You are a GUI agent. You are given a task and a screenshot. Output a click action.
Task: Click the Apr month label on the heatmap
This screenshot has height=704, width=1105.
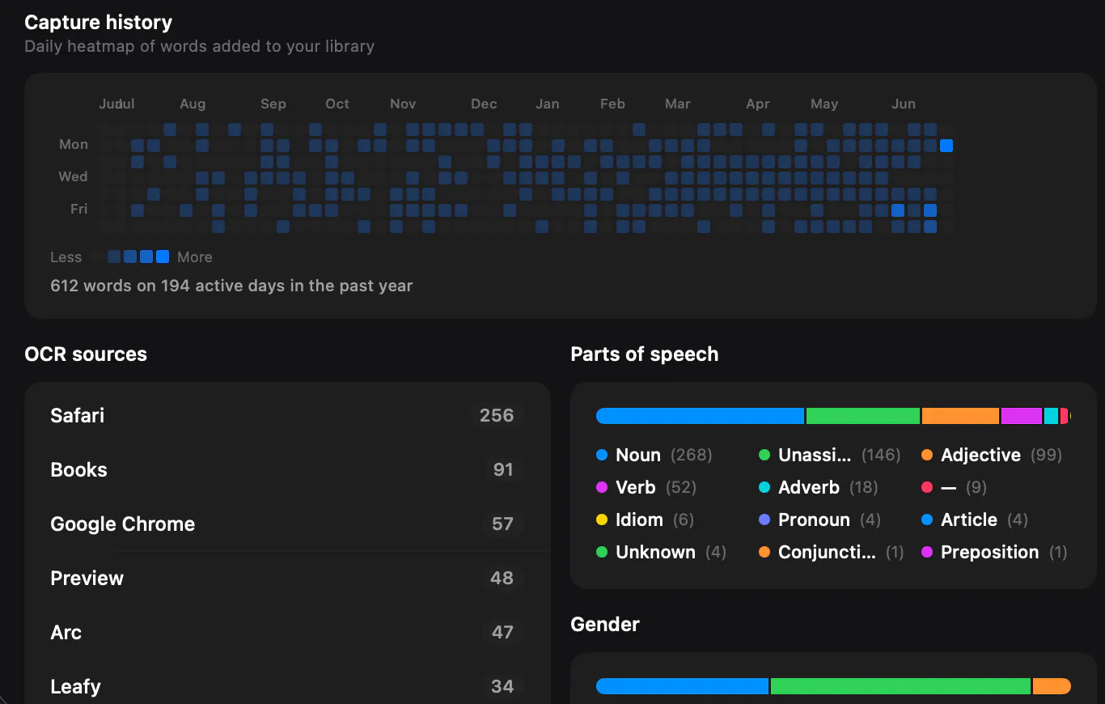758,104
